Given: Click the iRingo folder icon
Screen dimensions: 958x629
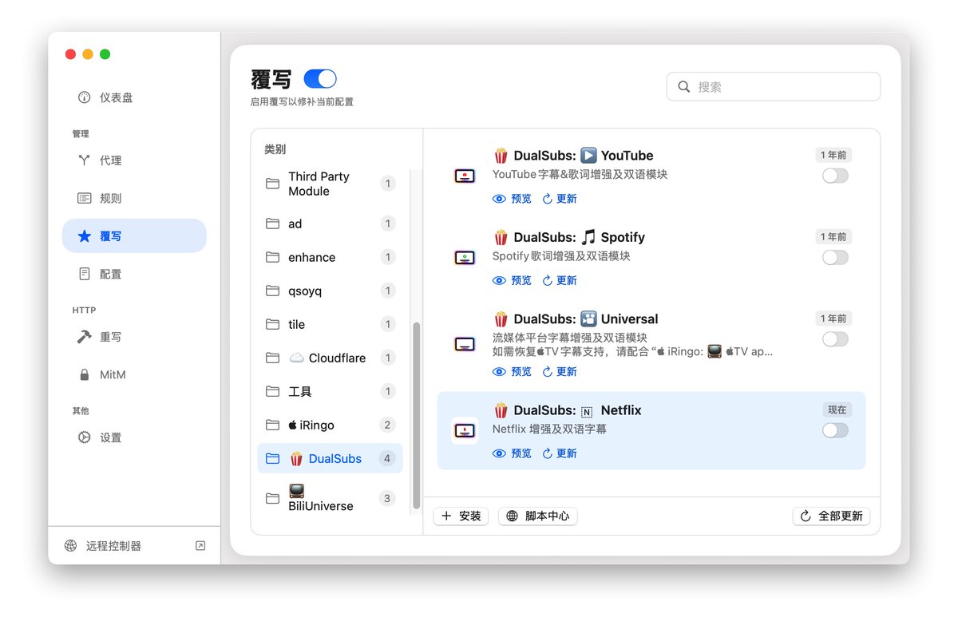Looking at the screenshot, I should 272,425.
